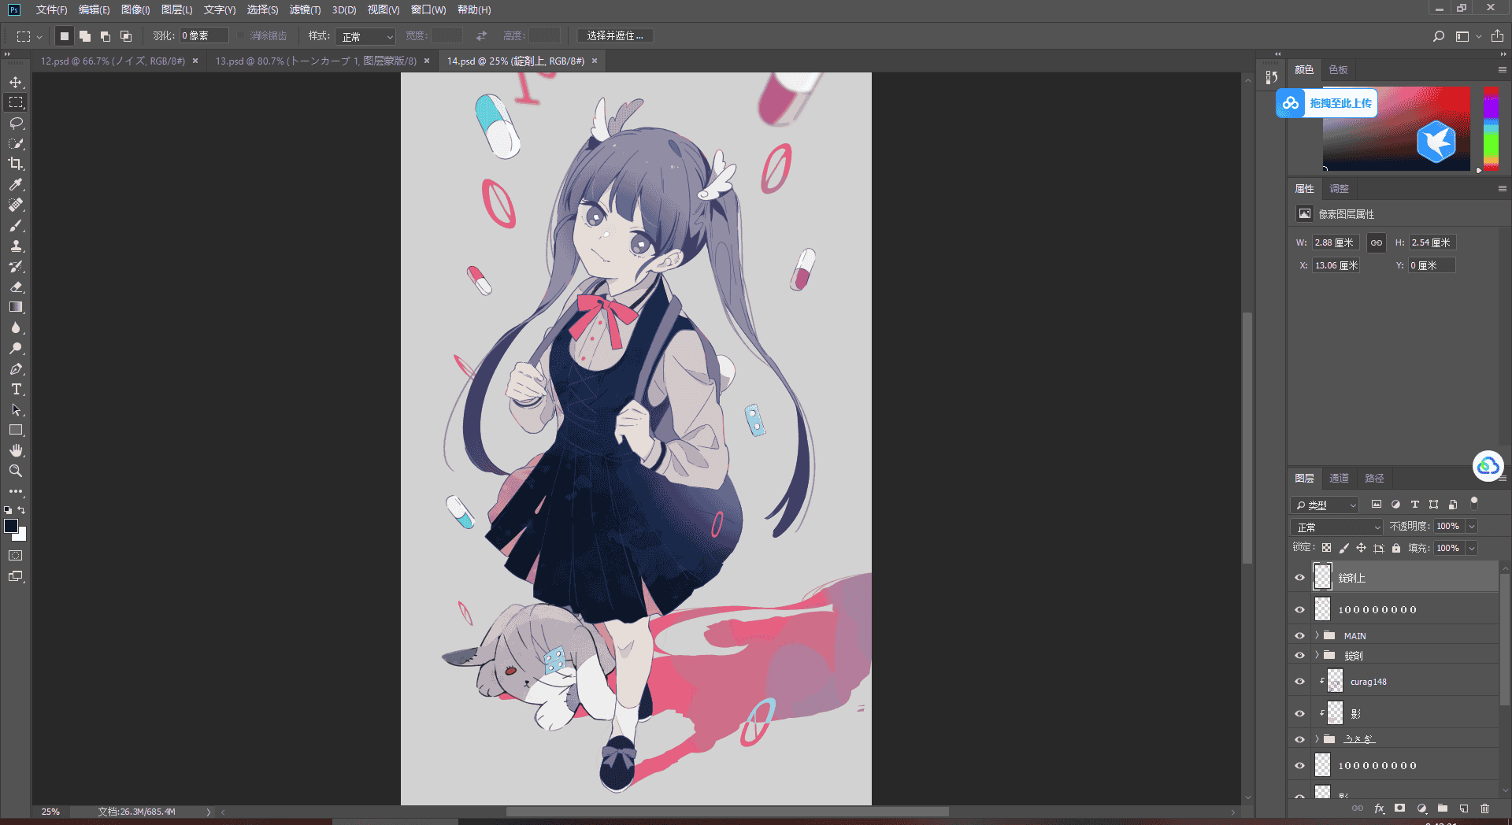Select the Zoom tool in the toolbox
The image size is (1512, 825).
(x=16, y=471)
